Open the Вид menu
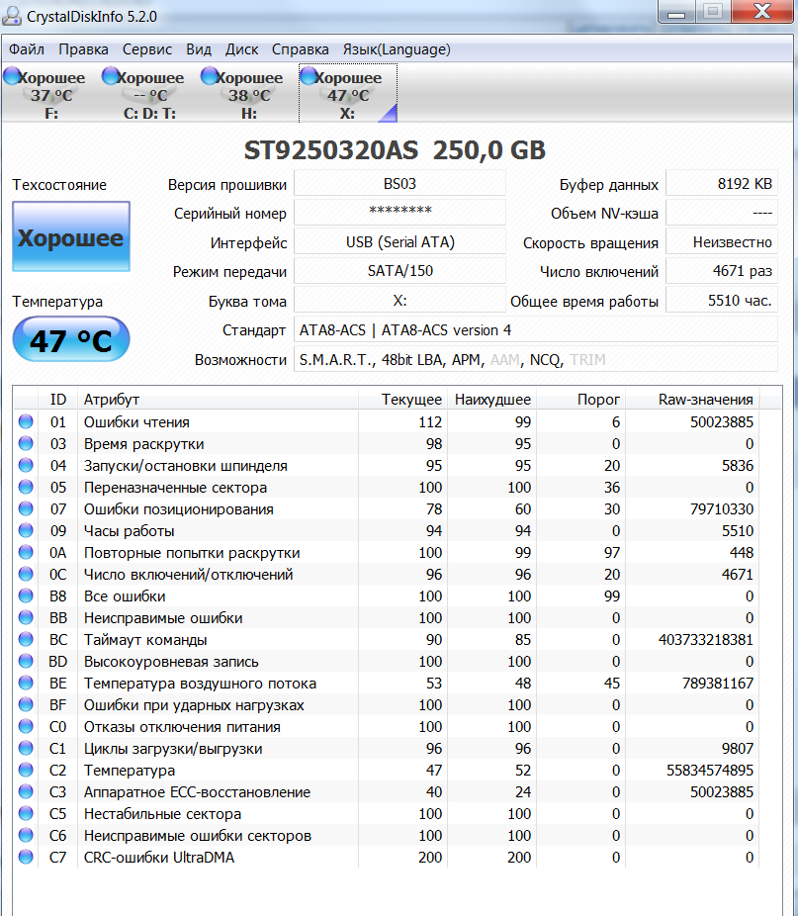The height and width of the screenshot is (916, 798). click(x=199, y=49)
